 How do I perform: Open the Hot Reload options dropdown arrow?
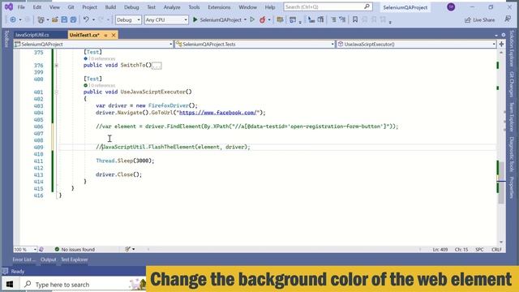click(269, 19)
